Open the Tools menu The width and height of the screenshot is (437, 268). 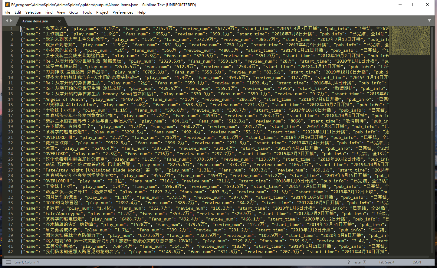click(87, 12)
